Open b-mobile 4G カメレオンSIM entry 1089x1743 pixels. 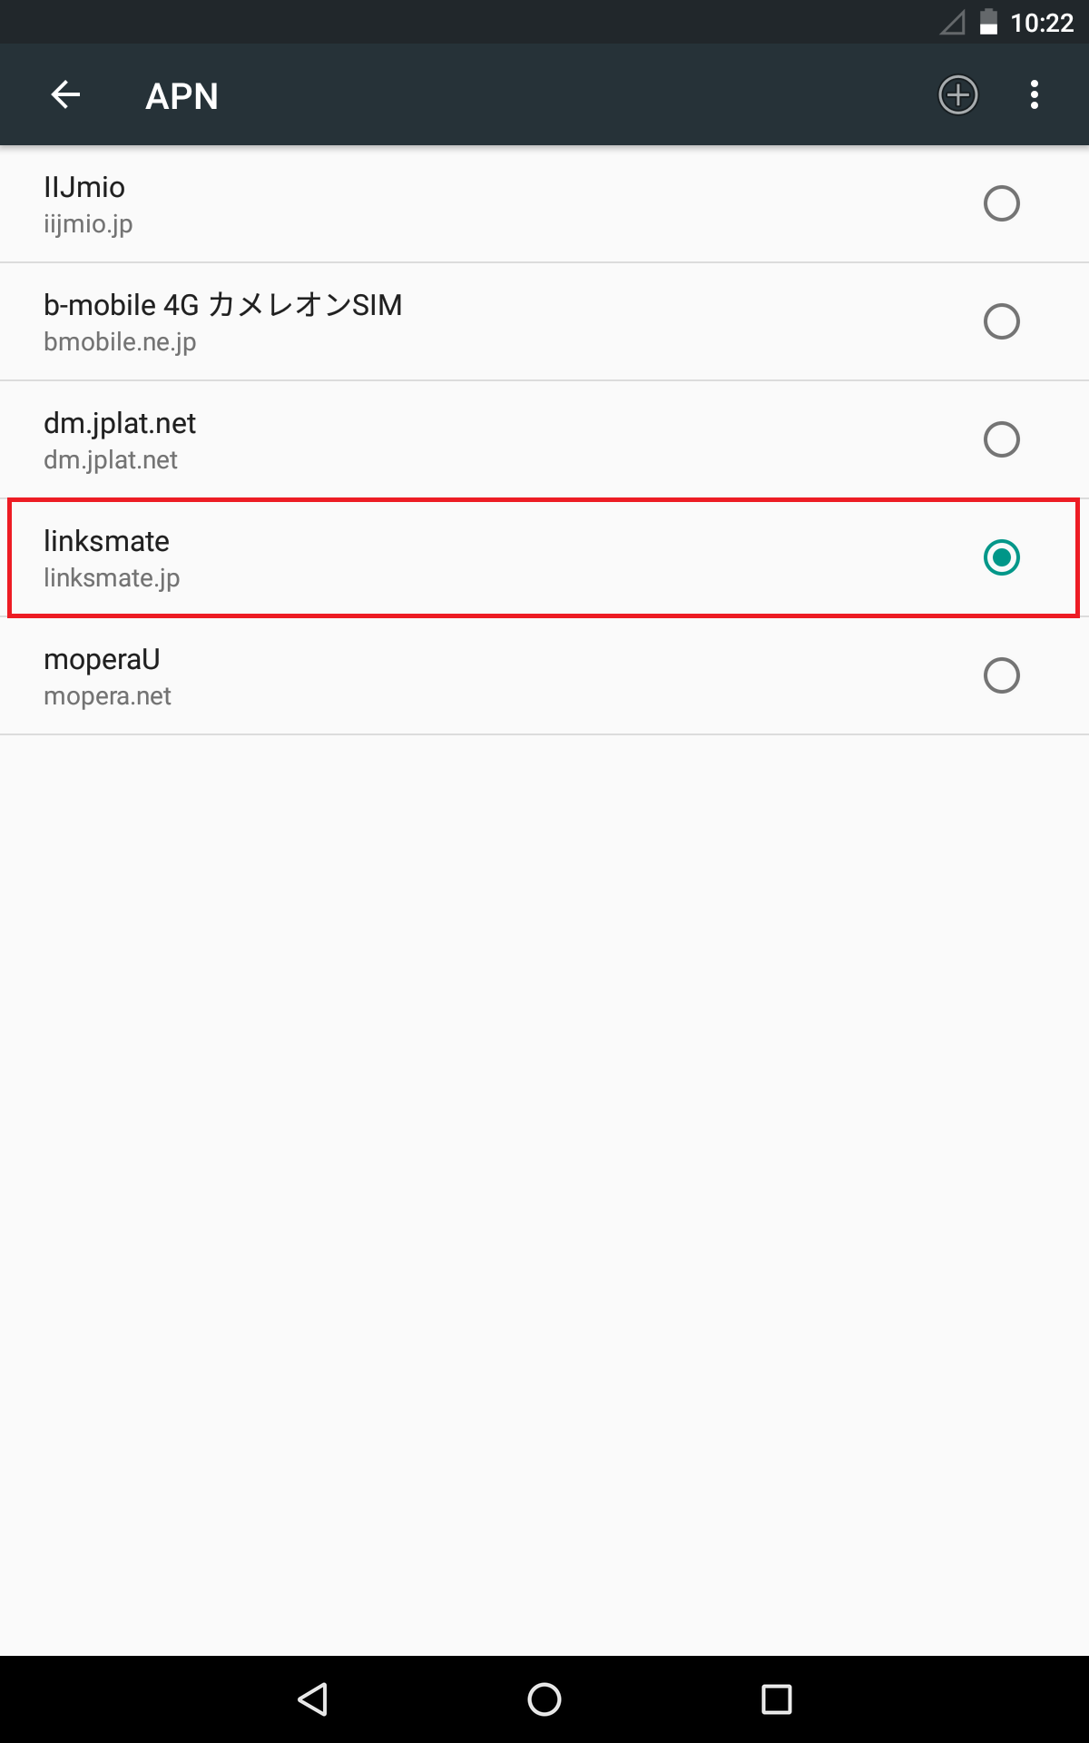363,322
